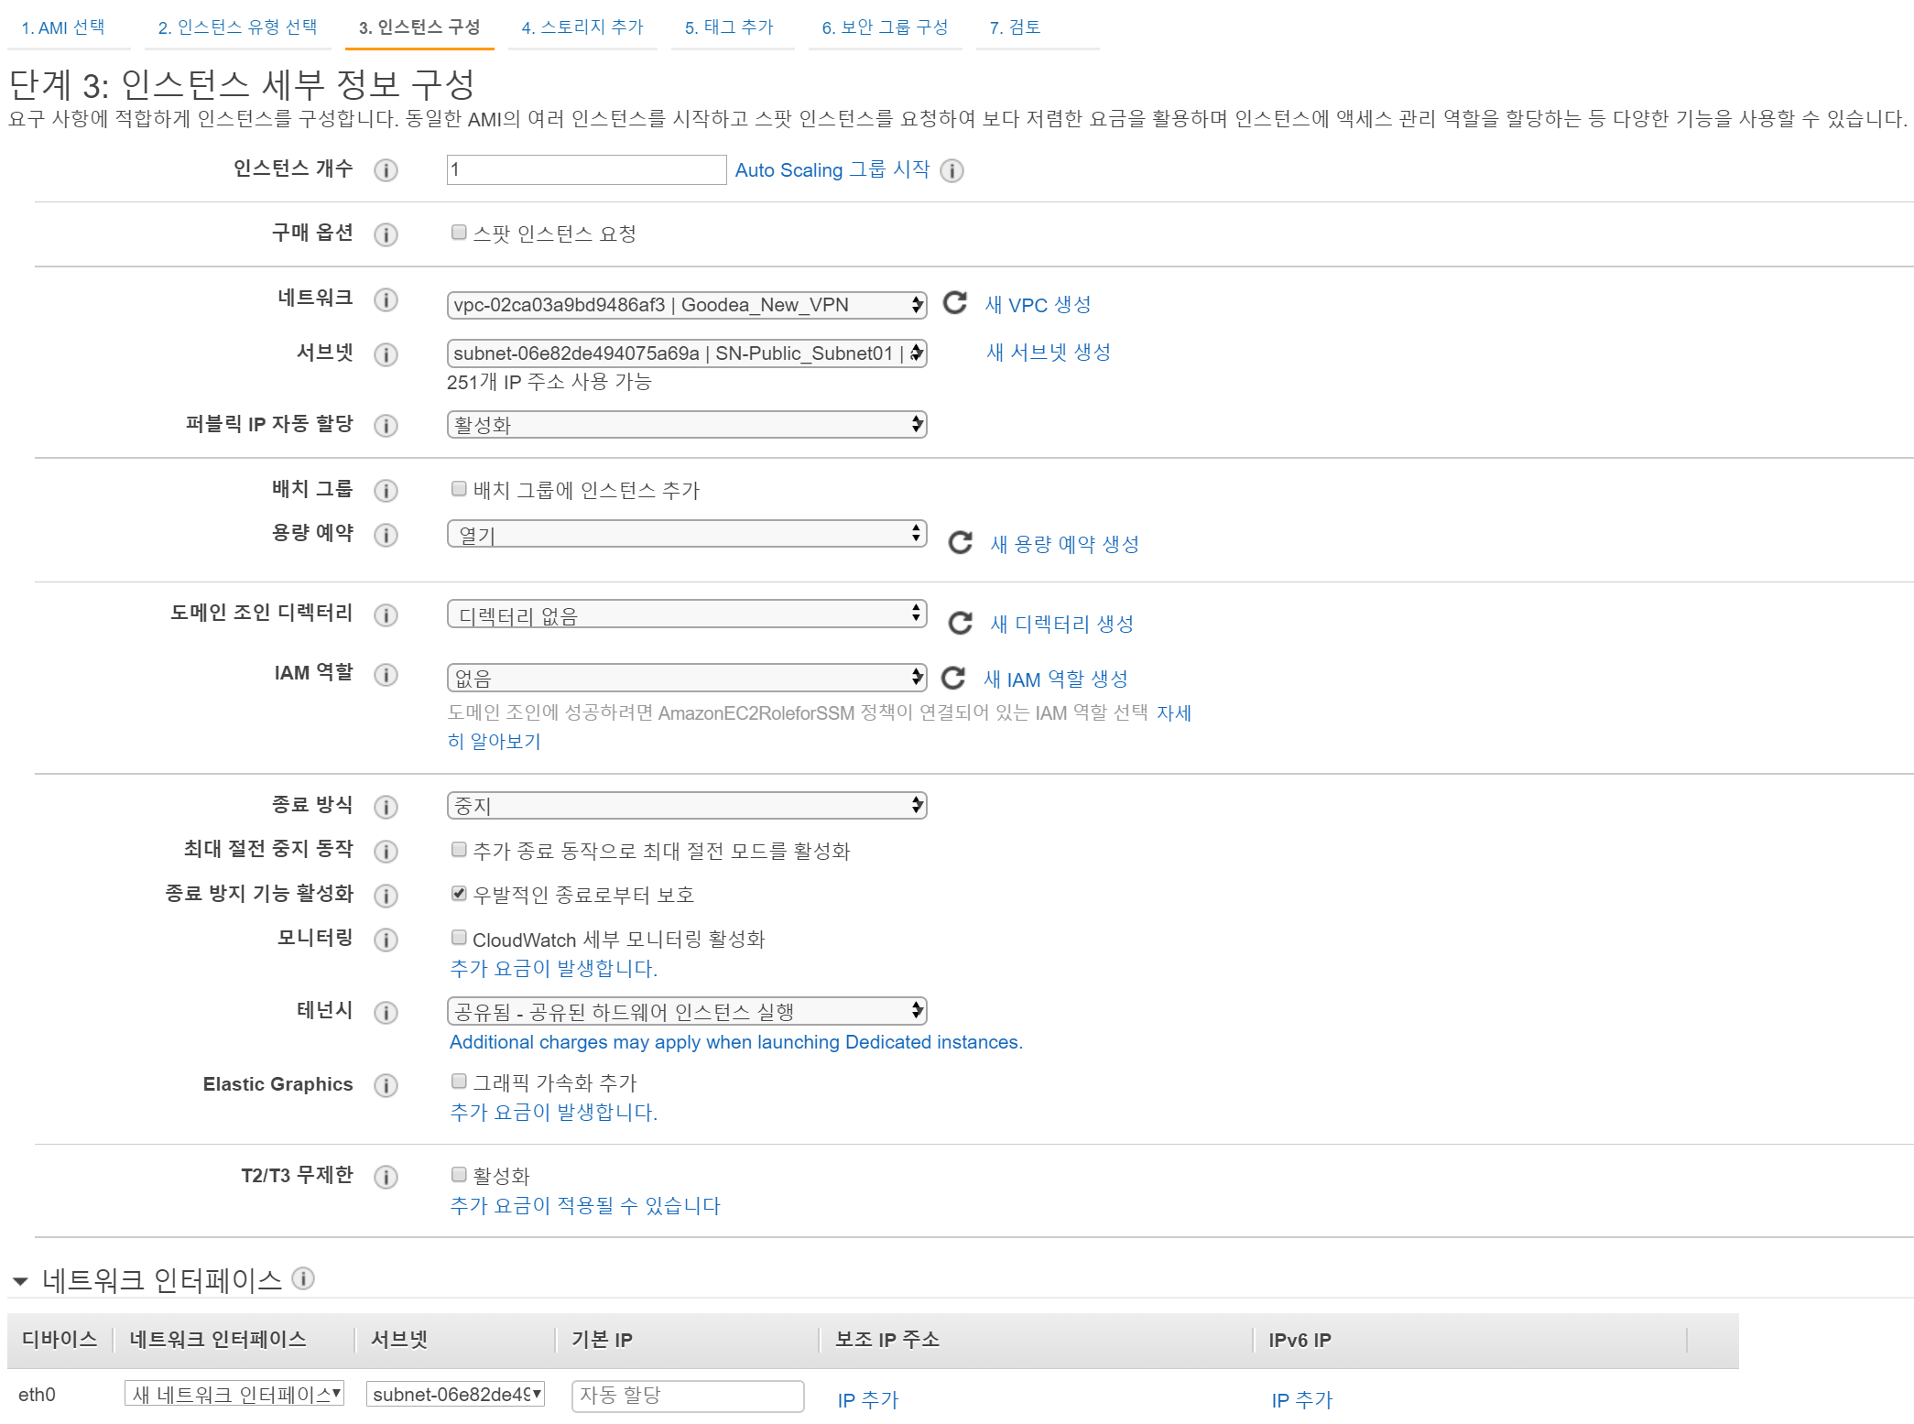This screenshot has height=1424, width=1914.
Task: Click the refresh icon next to 네트워크 VPC dropdown
Action: point(955,303)
